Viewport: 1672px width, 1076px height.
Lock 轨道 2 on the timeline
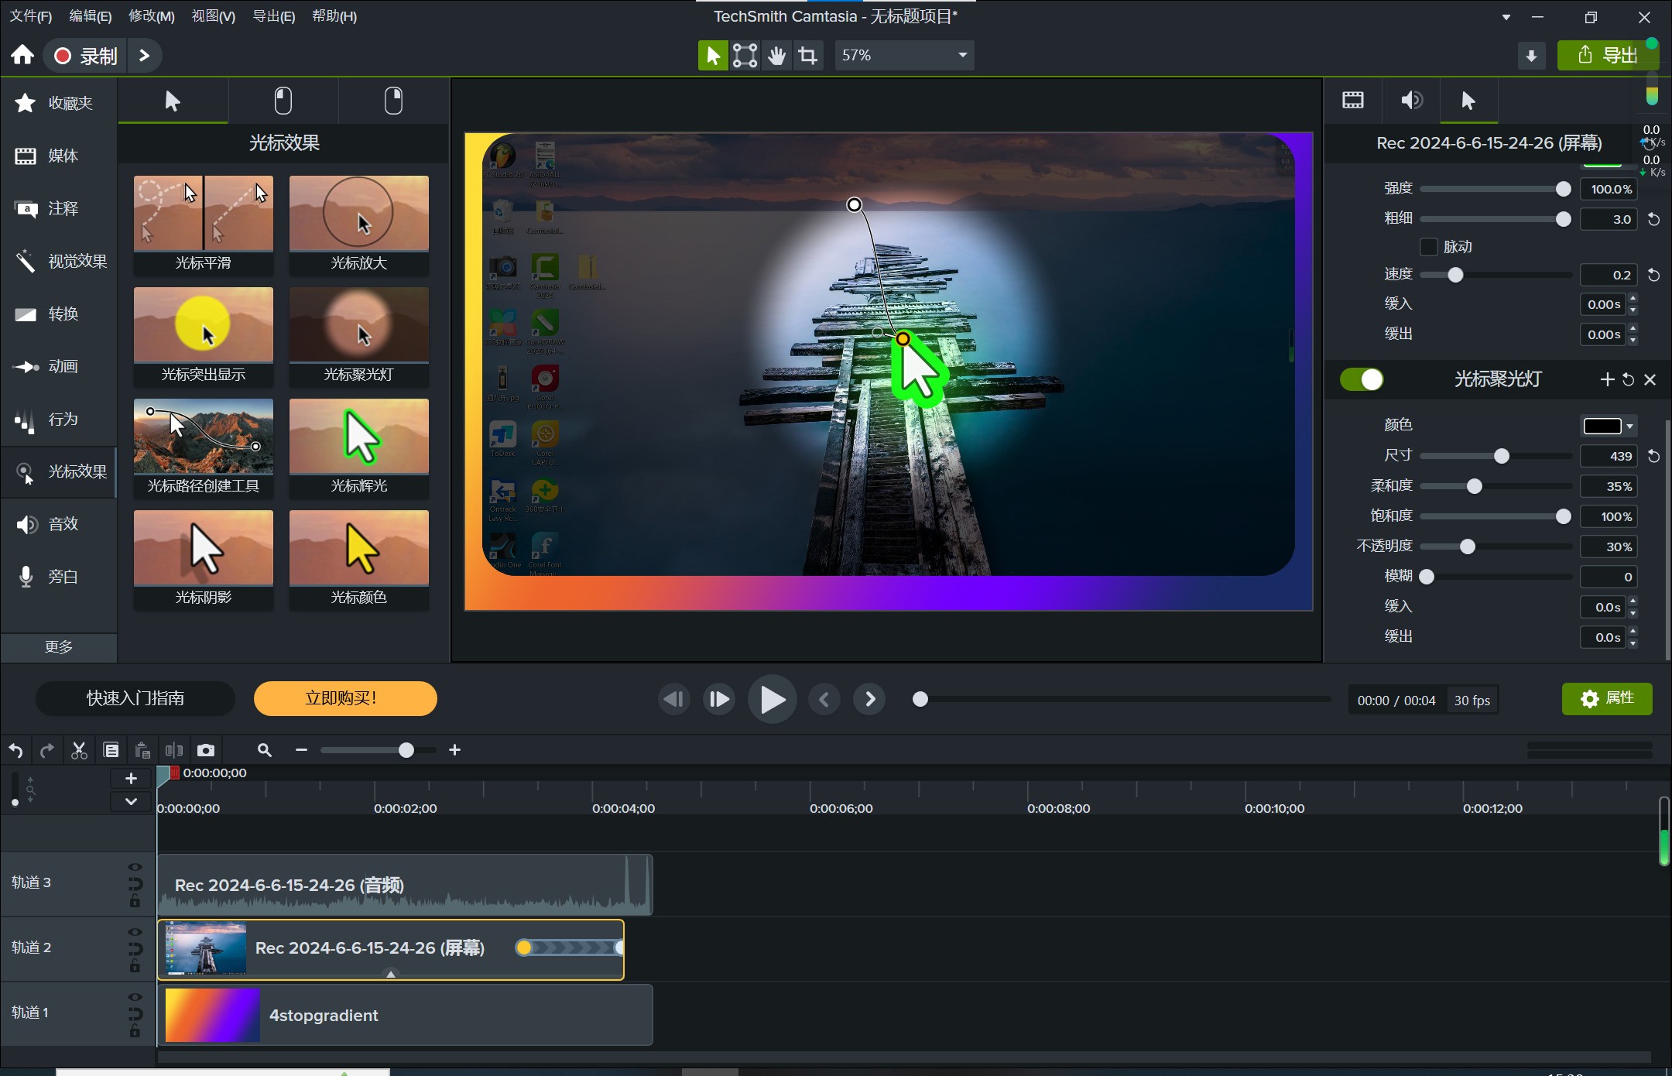coord(135,968)
